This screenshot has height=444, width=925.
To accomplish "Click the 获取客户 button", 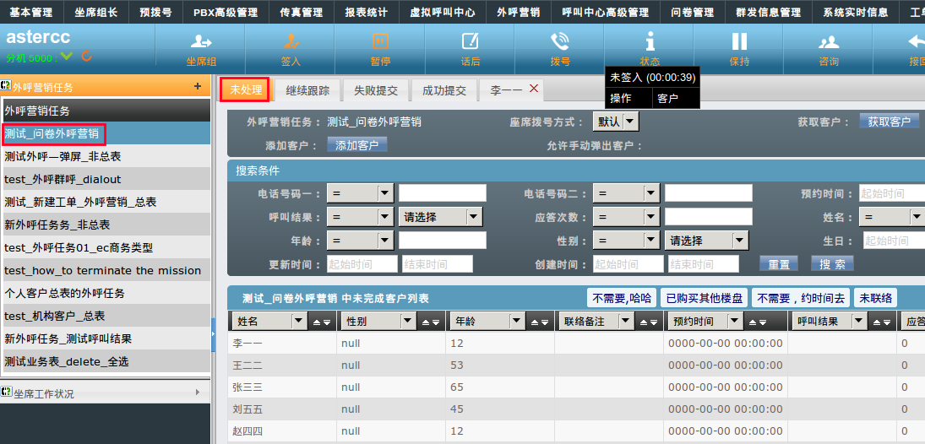I will pos(889,122).
